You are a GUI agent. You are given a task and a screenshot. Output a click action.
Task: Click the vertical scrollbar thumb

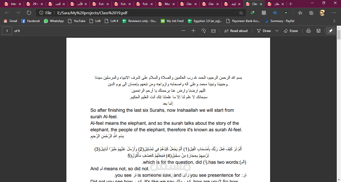tap(339, 34)
